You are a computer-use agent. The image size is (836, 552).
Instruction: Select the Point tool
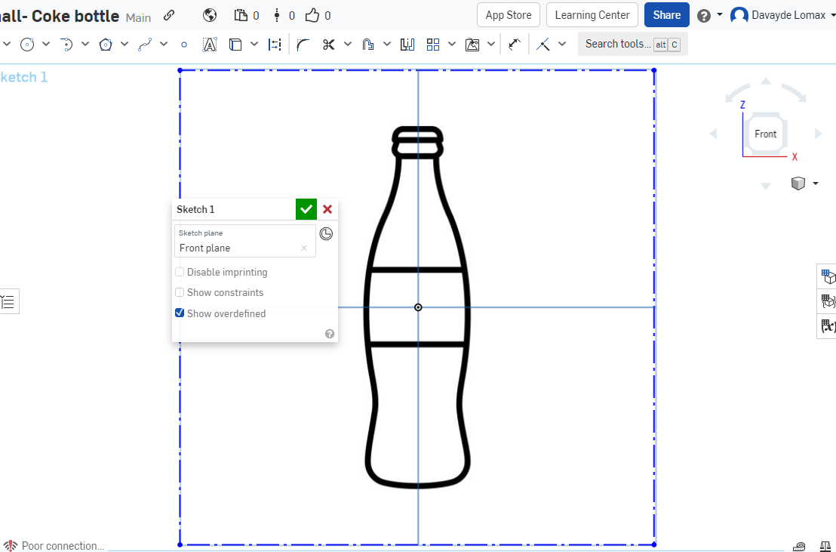click(x=184, y=45)
